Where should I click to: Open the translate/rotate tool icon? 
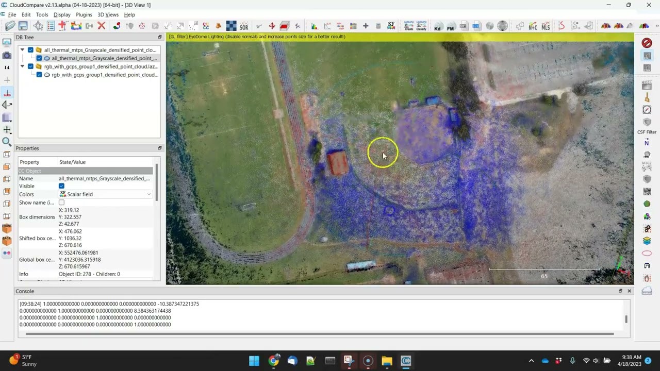point(272,26)
